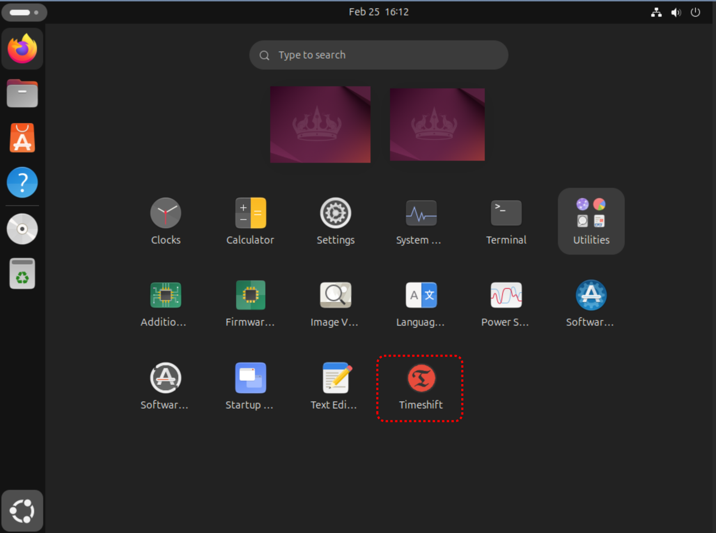Select the first workspace thumbnail
The width and height of the screenshot is (716, 533).
(x=320, y=124)
